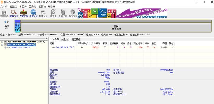Launch the Recover Files (恢复文件) tool
The width and height of the screenshot is (214, 104).
click(23, 13)
